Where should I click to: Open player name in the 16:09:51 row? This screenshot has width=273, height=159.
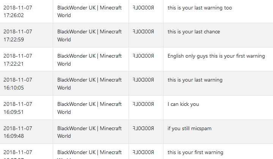pos(143,104)
